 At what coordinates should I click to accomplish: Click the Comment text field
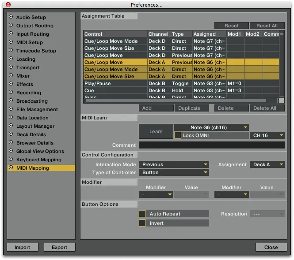click(x=211, y=145)
